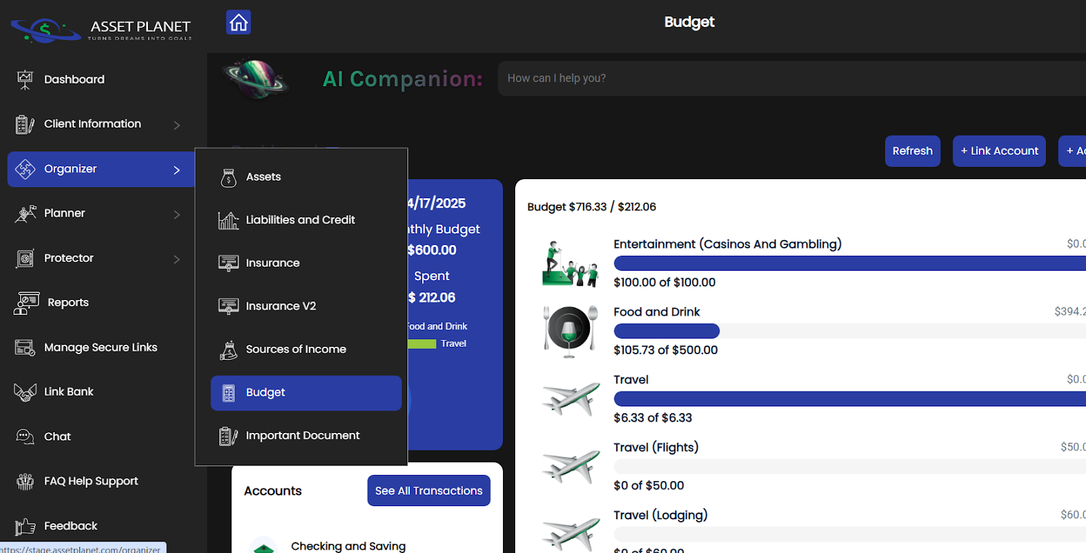Select the Assets money bag icon
This screenshot has height=553, width=1086.
click(x=229, y=178)
